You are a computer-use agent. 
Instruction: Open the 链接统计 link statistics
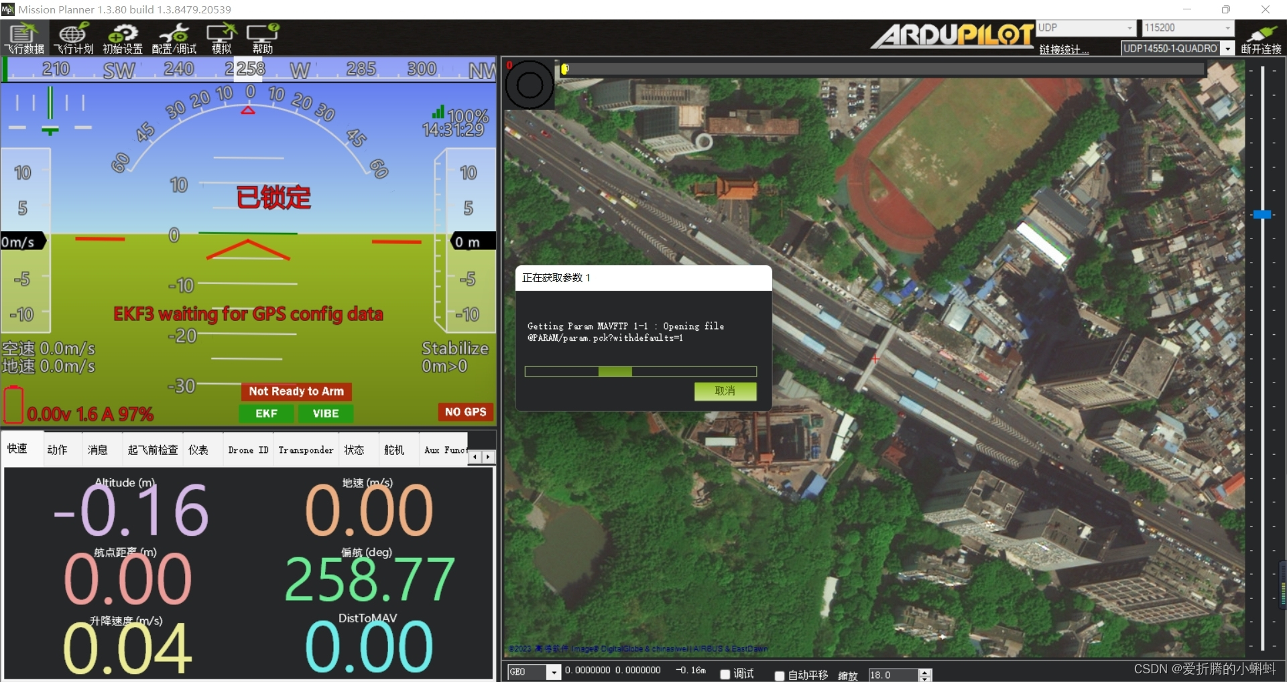[x=1064, y=49]
